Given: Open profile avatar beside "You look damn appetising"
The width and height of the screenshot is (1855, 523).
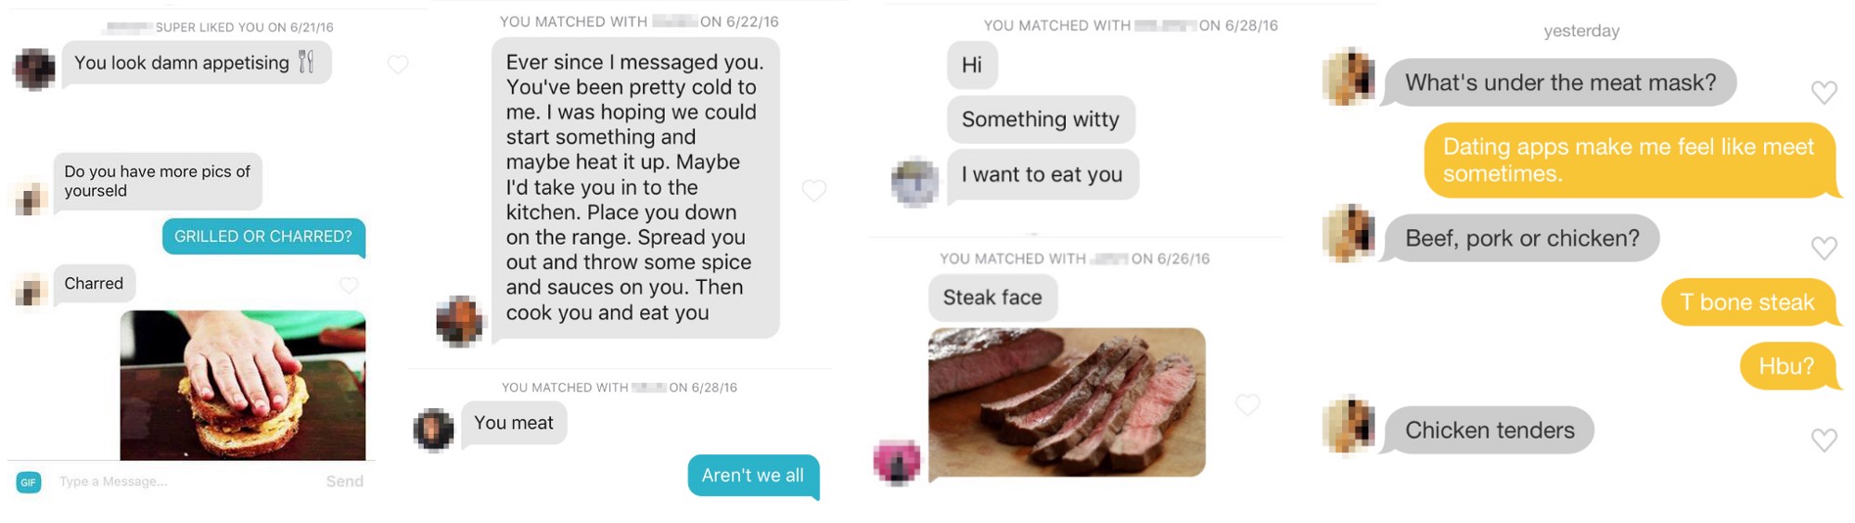Looking at the screenshot, I should point(35,70).
